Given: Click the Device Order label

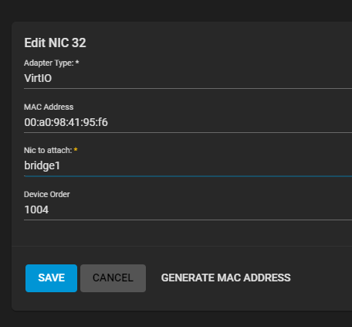Looking at the screenshot, I should click(x=47, y=194).
